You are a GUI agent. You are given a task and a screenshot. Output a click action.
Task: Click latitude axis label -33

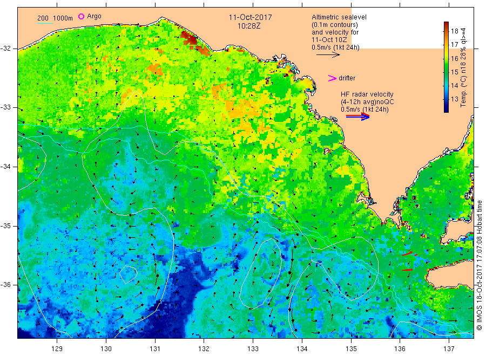click(5, 107)
